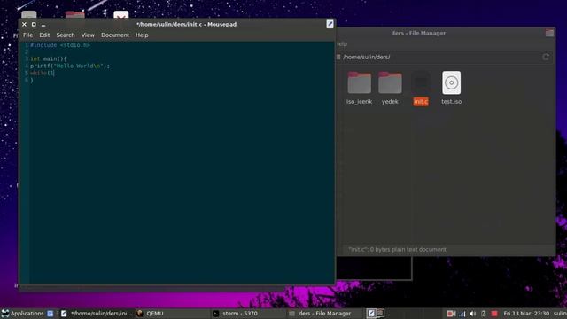Click the screen recorder tray icon
This screenshot has height=319, width=567.
point(451,314)
